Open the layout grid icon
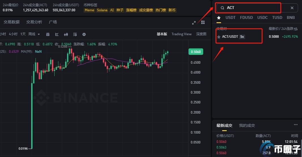Viewport: 302px width, 157px height. [x=203, y=22]
